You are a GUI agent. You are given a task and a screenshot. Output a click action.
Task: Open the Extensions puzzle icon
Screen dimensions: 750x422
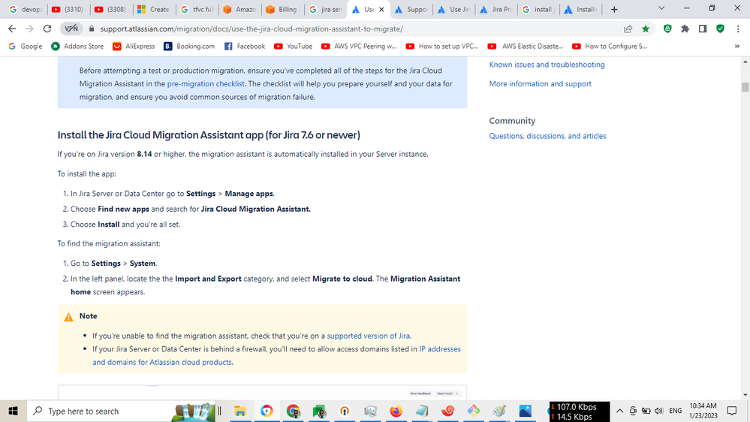(x=685, y=29)
